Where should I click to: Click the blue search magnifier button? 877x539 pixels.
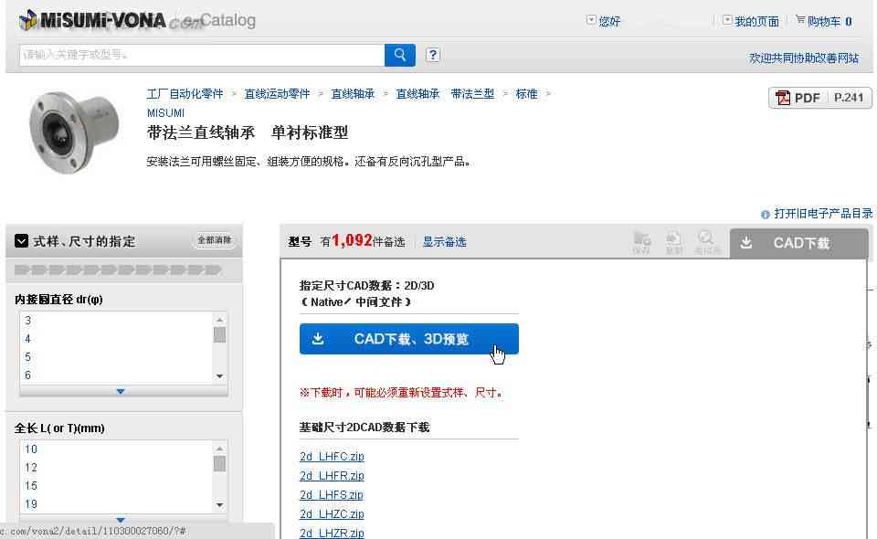click(x=399, y=55)
